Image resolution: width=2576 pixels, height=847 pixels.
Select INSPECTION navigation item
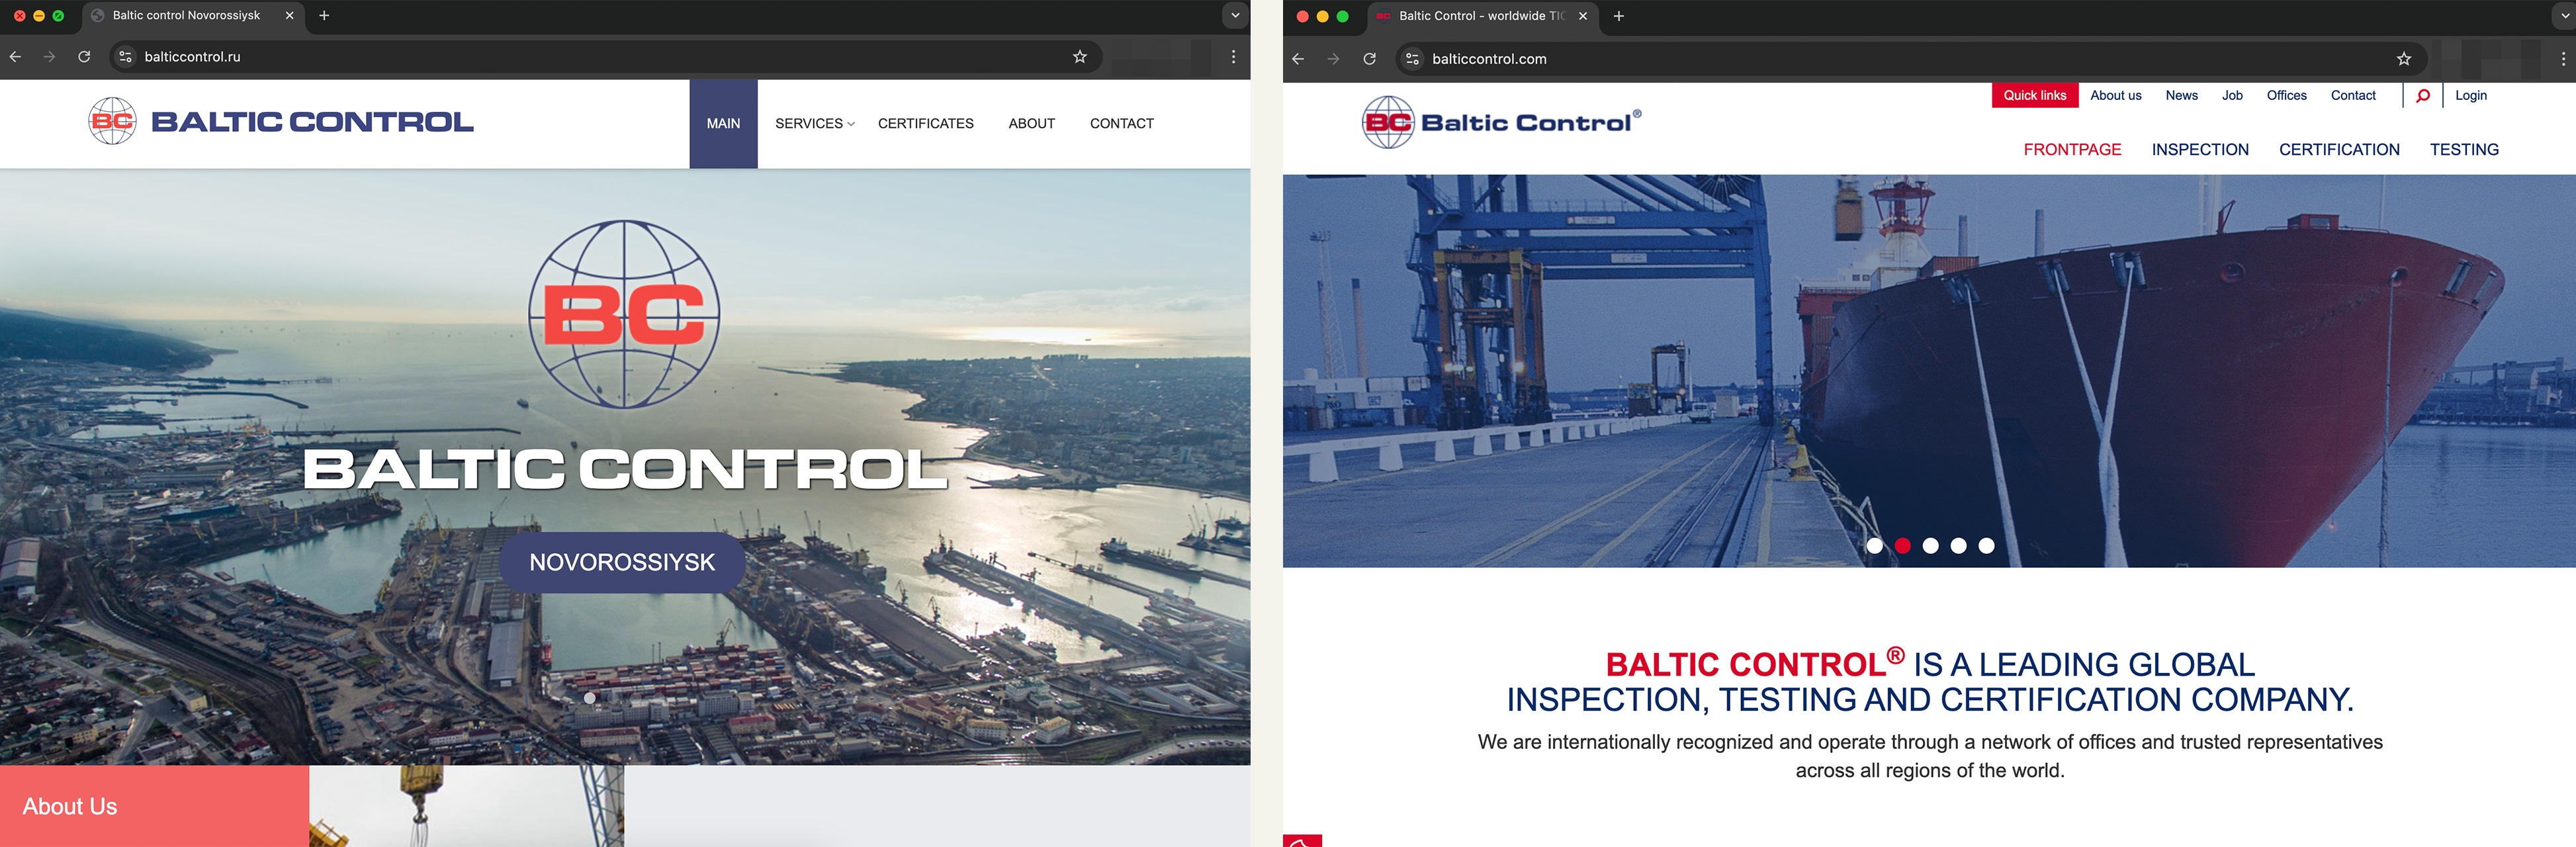pyautogui.click(x=2200, y=149)
